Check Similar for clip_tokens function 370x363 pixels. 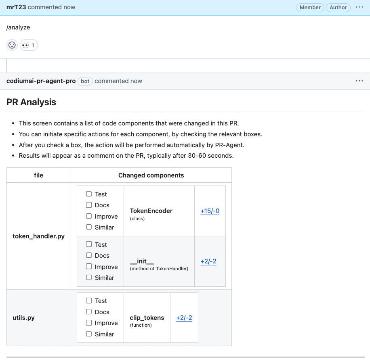pyautogui.click(x=89, y=334)
